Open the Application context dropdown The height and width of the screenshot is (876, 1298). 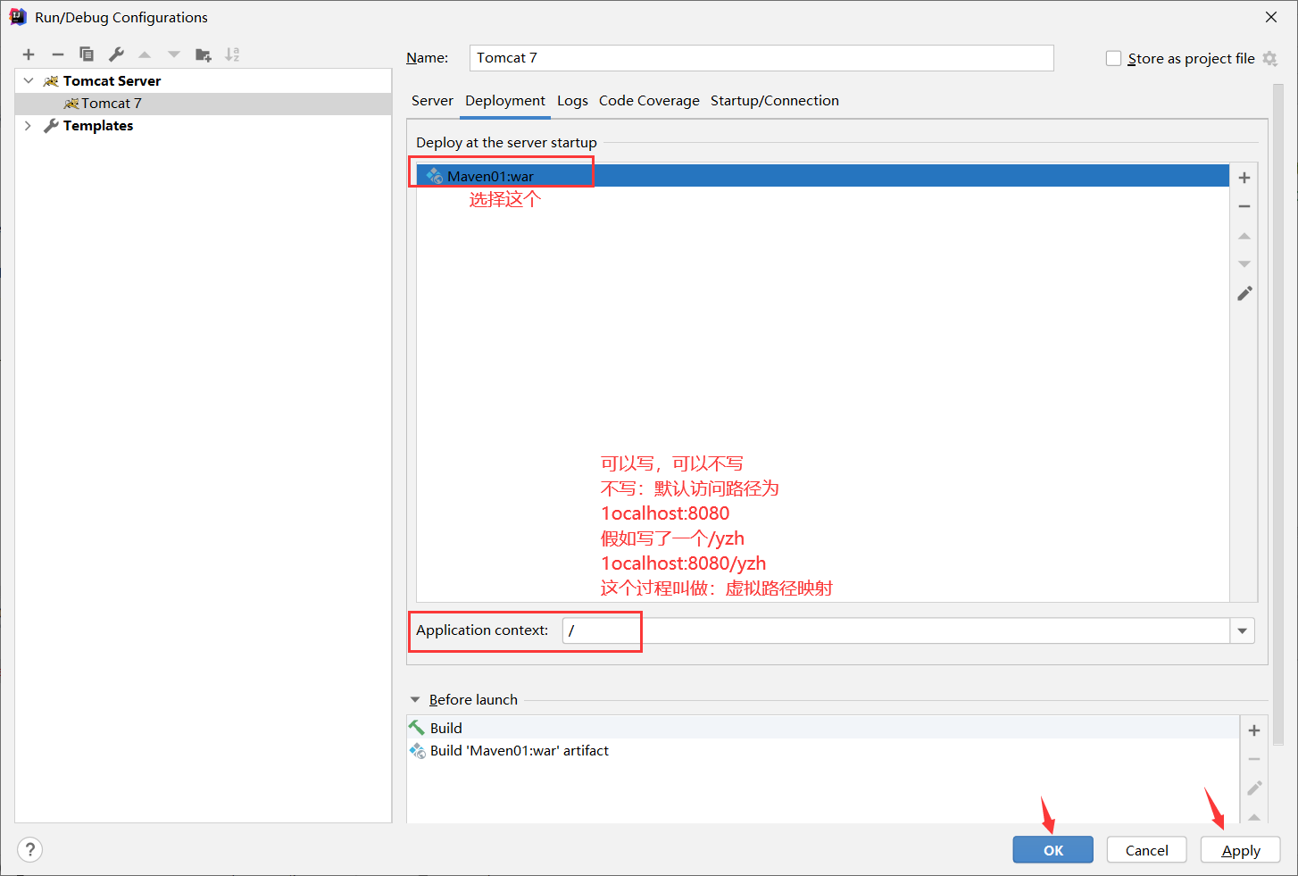pos(1242,631)
